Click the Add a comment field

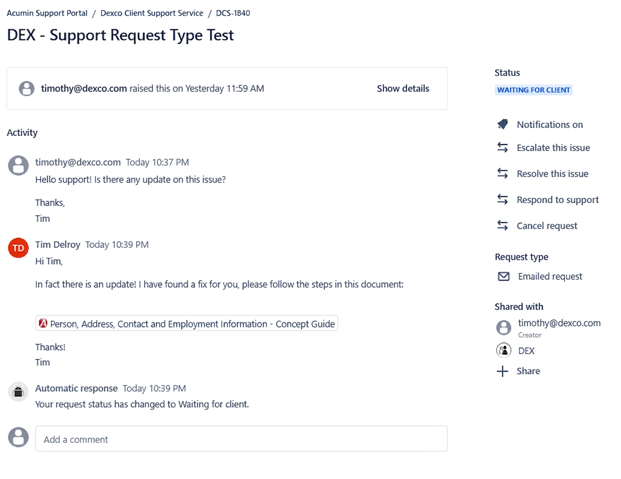click(242, 439)
